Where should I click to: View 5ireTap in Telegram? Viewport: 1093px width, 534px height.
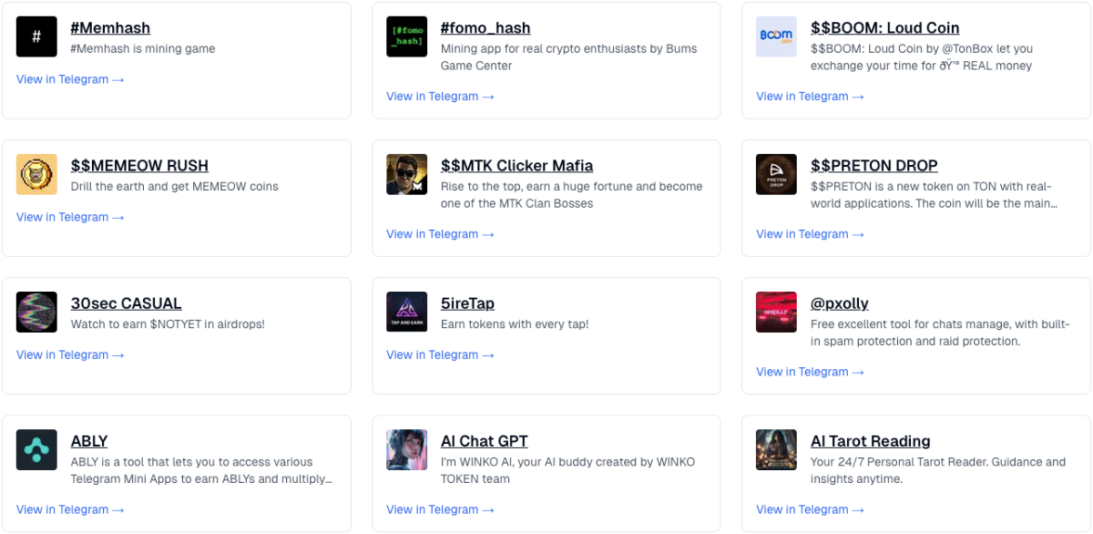[x=440, y=354]
